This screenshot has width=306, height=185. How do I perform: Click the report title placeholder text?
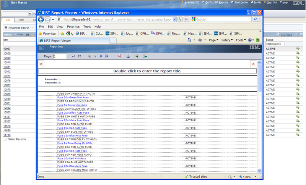click(x=147, y=71)
